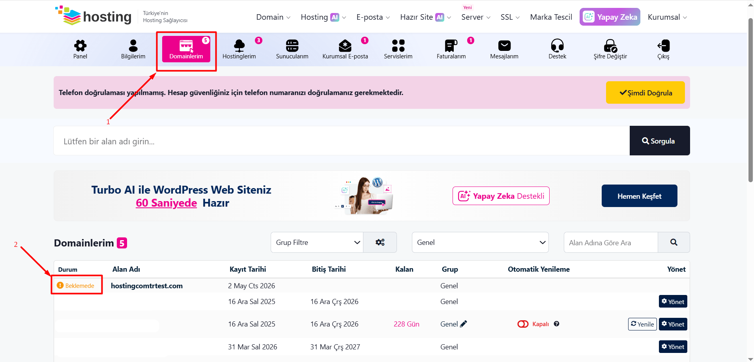Click Yönet in row above 228 Gün

click(673, 302)
